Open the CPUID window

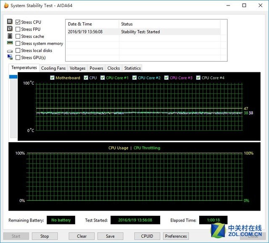pyautogui.click(x=147, y=236)
